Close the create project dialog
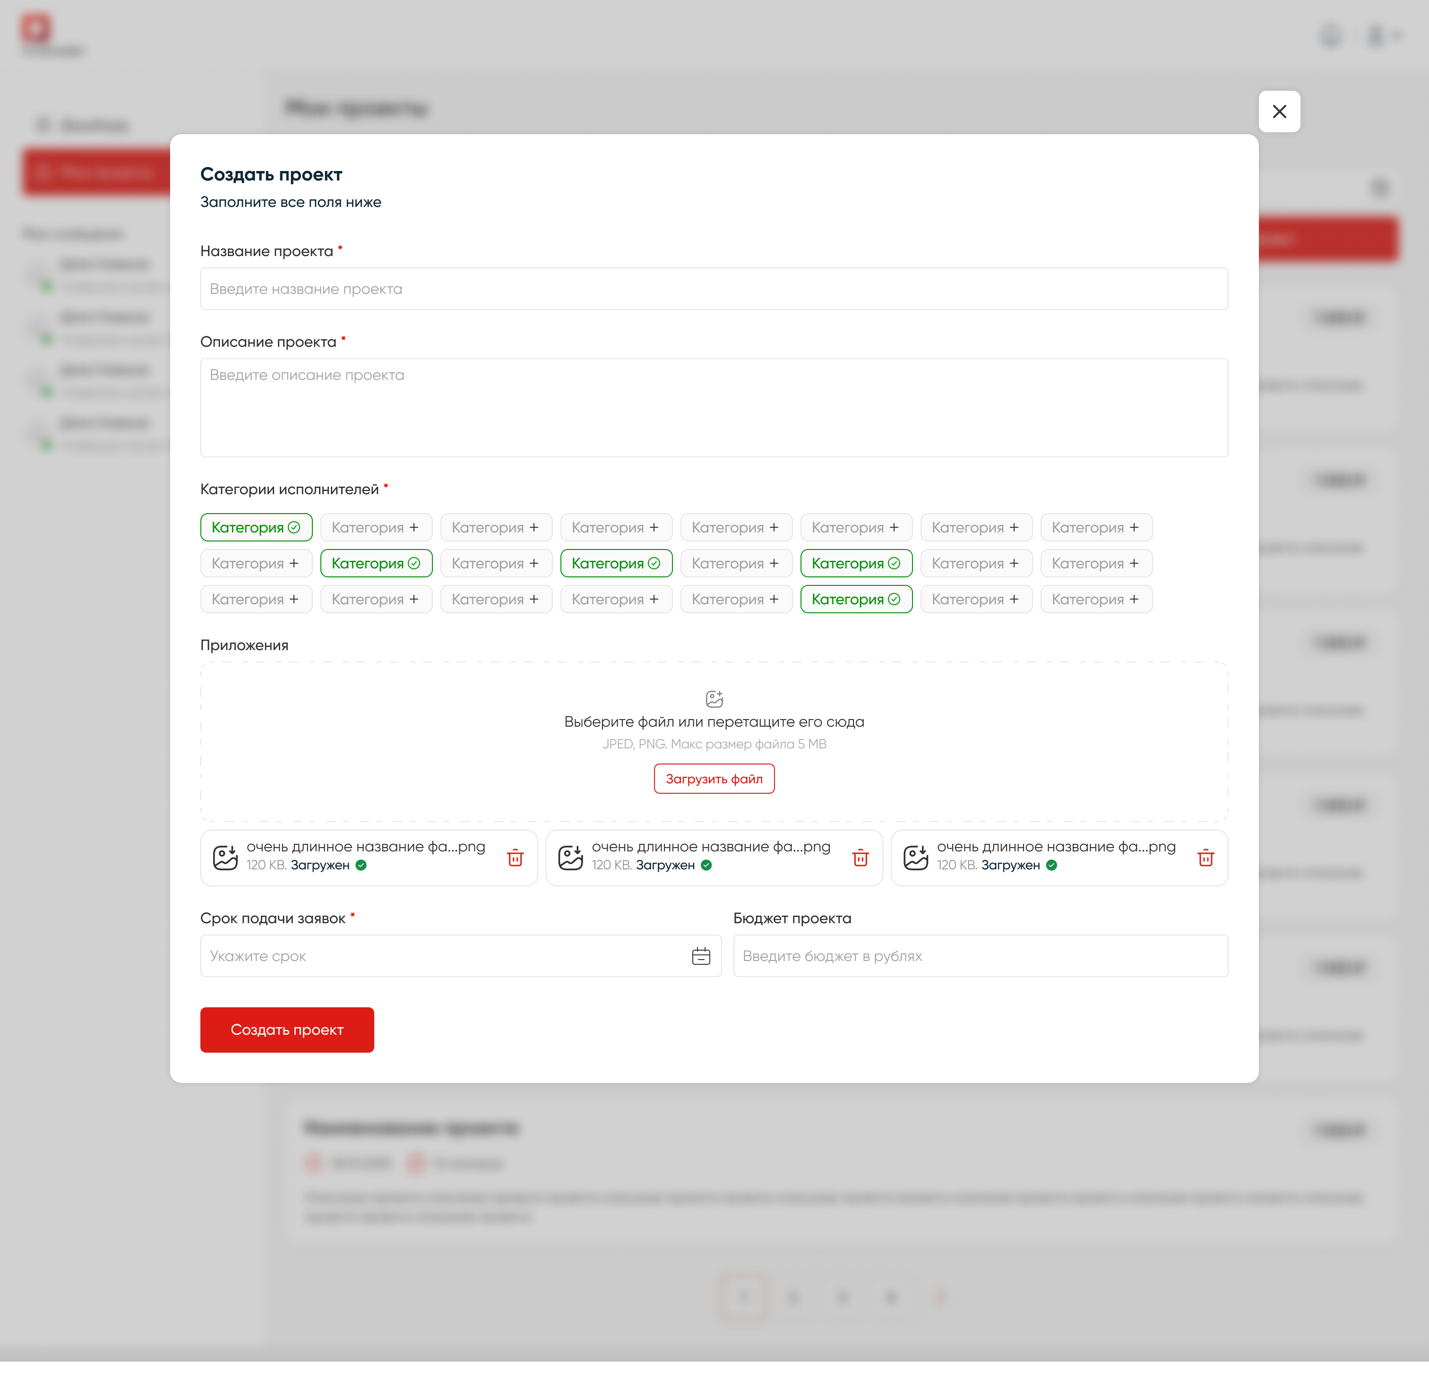1429x1373 pixels. click(x=1279, y=112)
